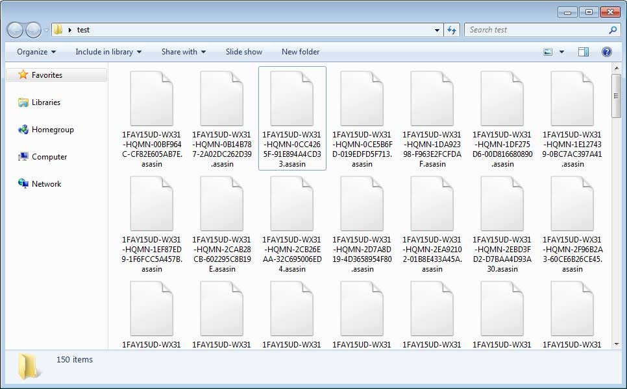Select Libraries in the navigation pane
This screenshot has height=389, width=627.
[39, 102]
